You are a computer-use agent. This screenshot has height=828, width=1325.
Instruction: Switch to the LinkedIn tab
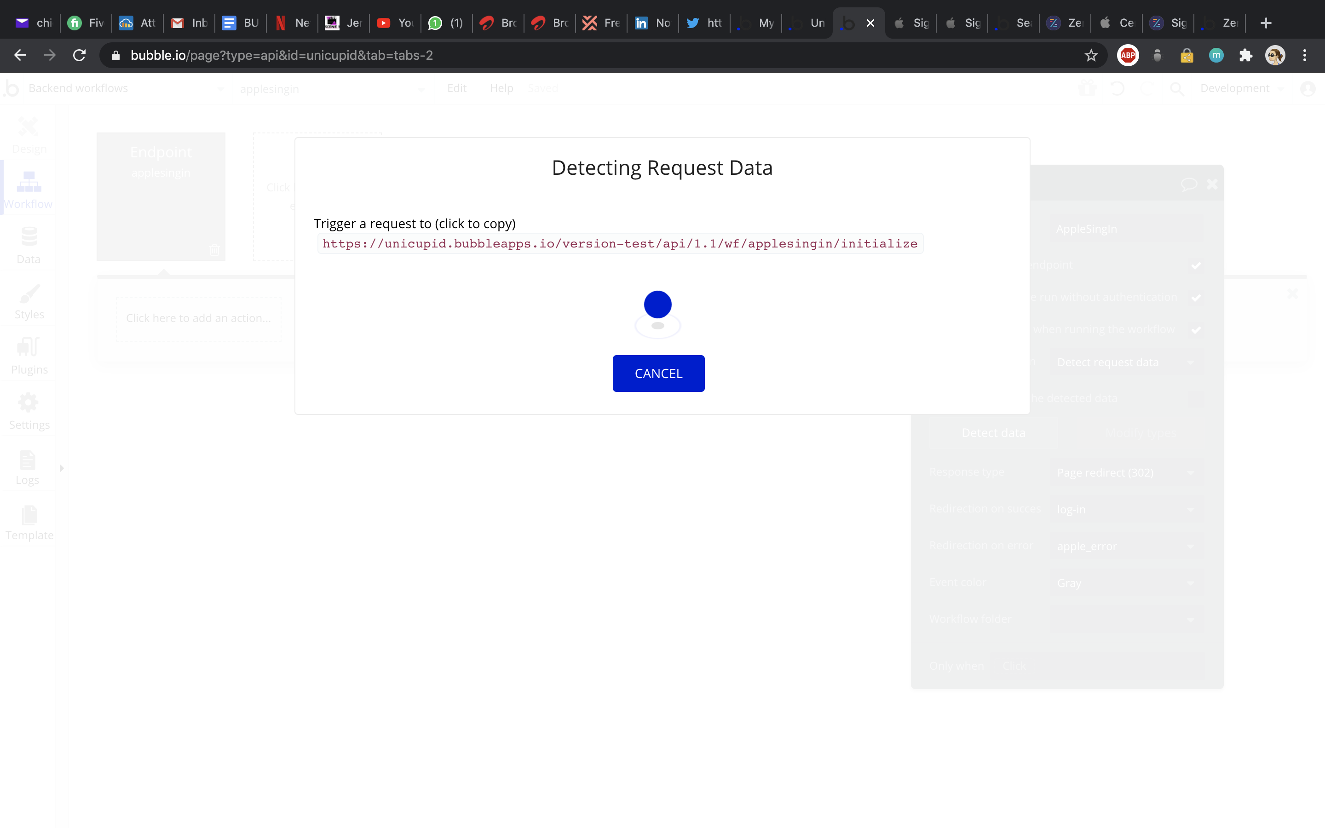click(653, 23)
